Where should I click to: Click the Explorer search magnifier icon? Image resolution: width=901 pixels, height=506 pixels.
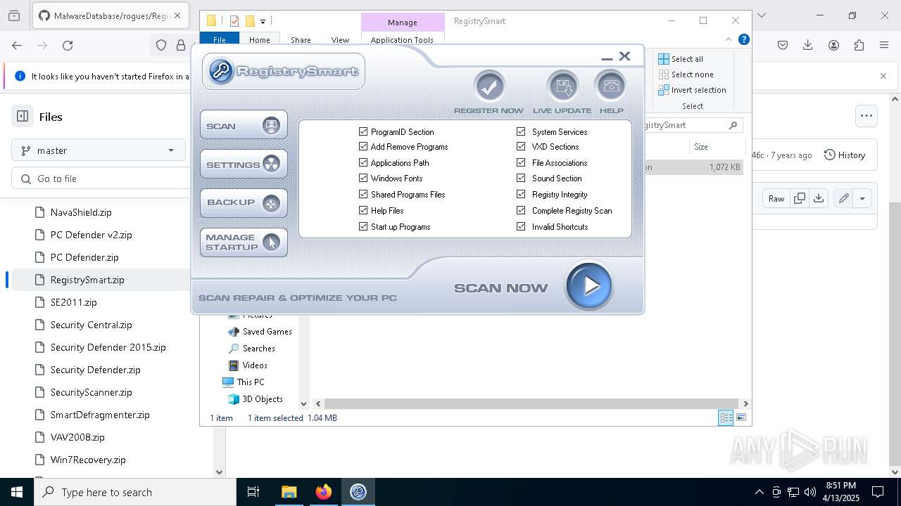tap(733, 125)
